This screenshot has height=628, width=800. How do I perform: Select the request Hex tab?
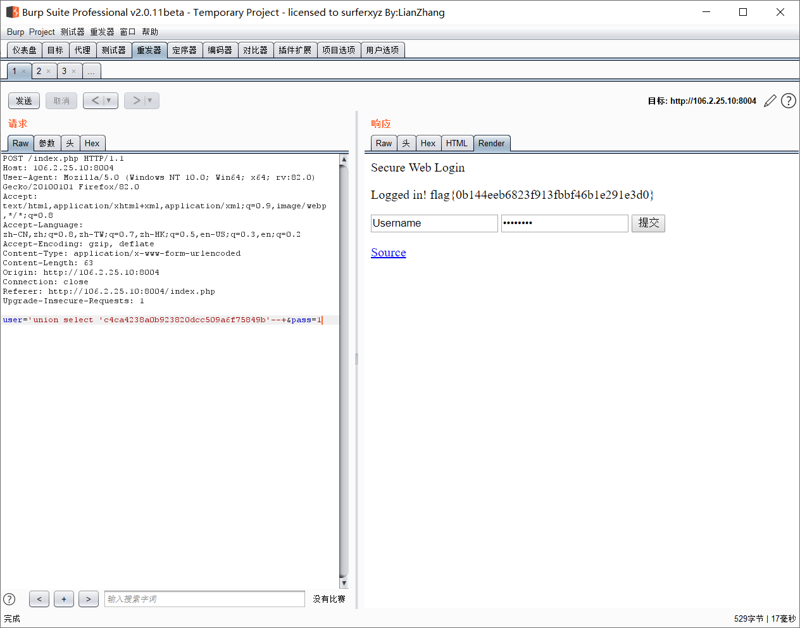coord(92,143)
